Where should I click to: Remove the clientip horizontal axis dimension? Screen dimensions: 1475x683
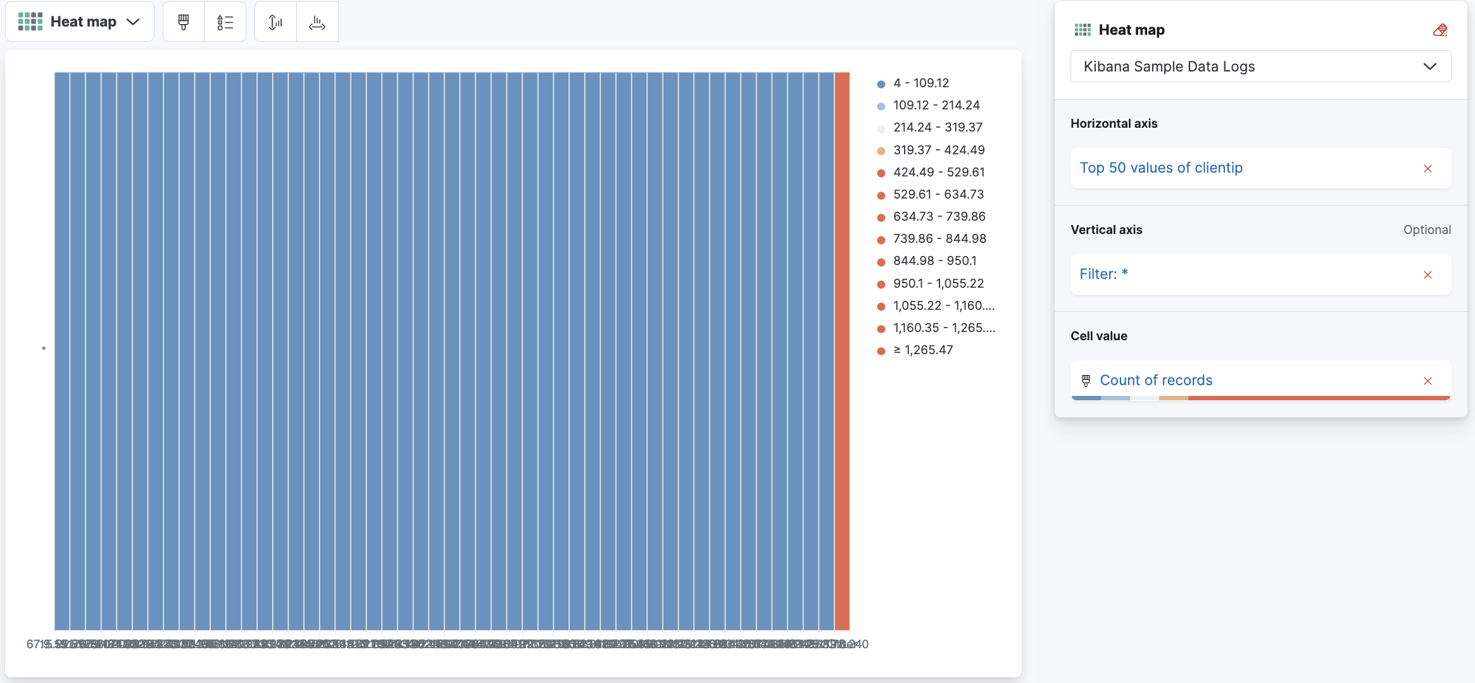tap(1428, 168)
